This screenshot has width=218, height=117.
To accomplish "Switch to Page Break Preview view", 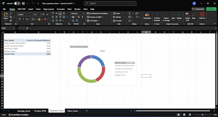I will pyautogui.click(x=190, y=115).
